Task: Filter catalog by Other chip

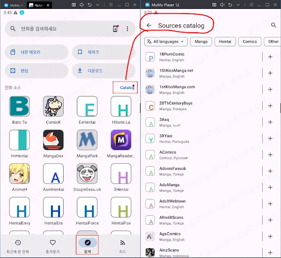Action: click(x=273, y=42)
